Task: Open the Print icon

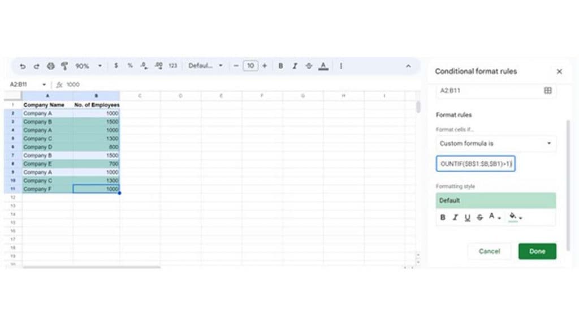Action: click(x=50, y=66)
